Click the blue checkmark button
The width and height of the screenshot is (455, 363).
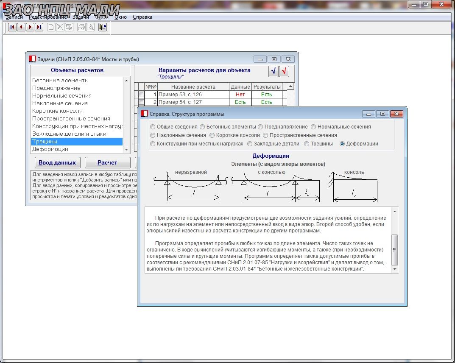coord(274,71)
